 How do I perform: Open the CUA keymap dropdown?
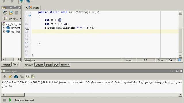click(166, 60)
